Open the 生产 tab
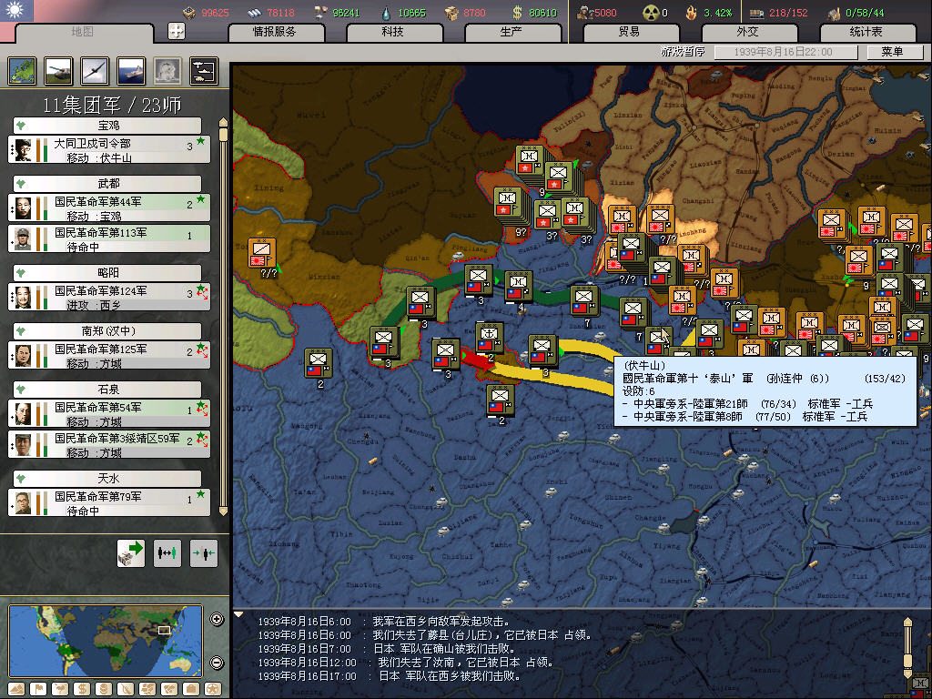 512,32
